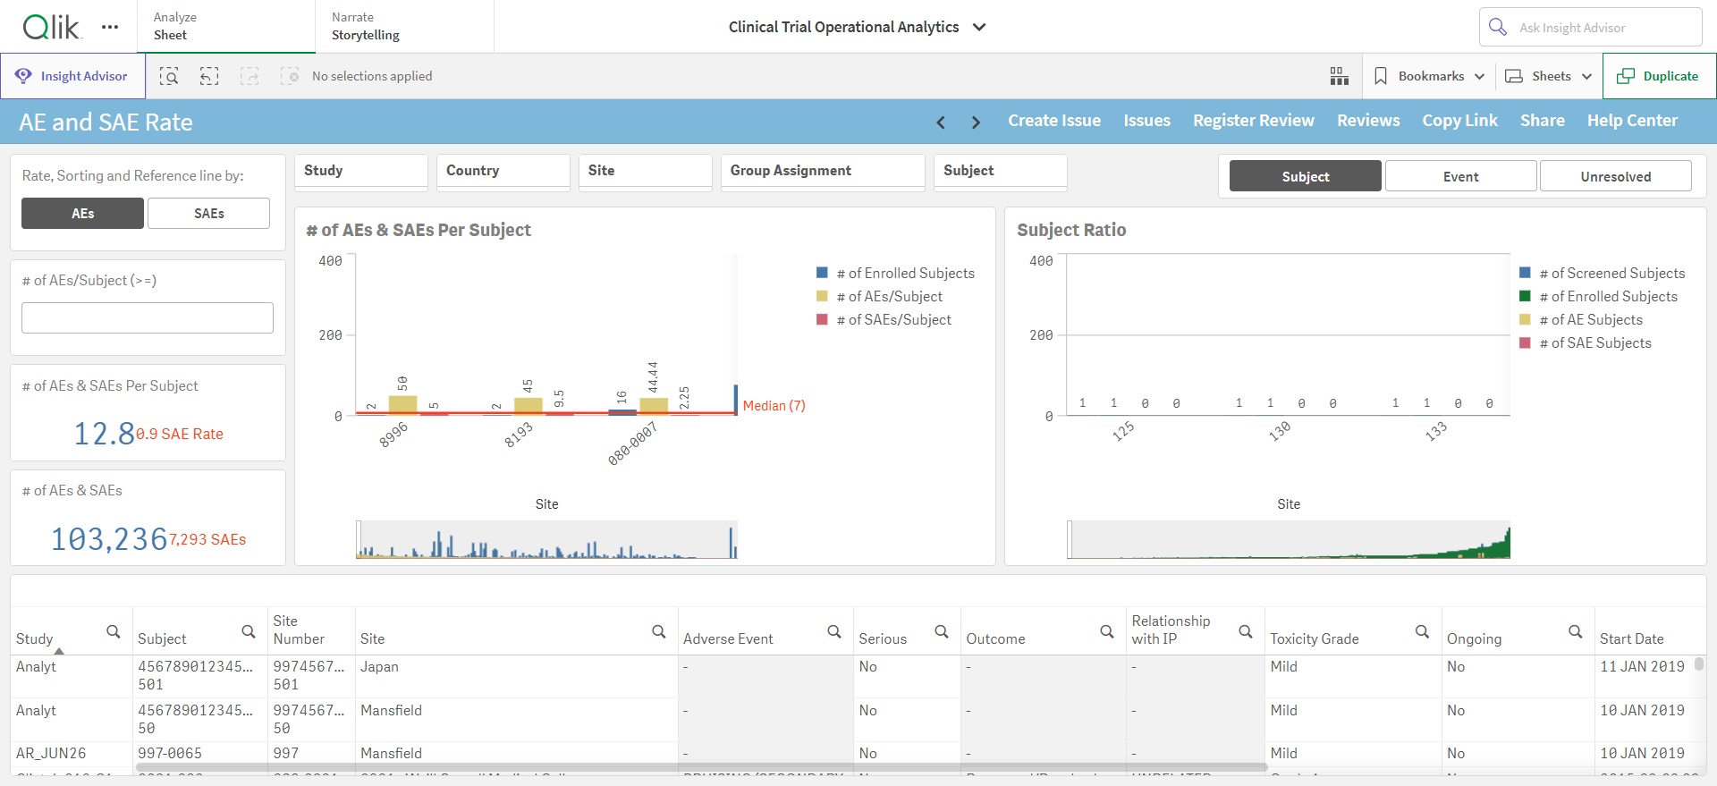Switch rate sorting to SAEs
This screenshot has height=786, width=1717.
pyautogui.click(x=208, y=213)
